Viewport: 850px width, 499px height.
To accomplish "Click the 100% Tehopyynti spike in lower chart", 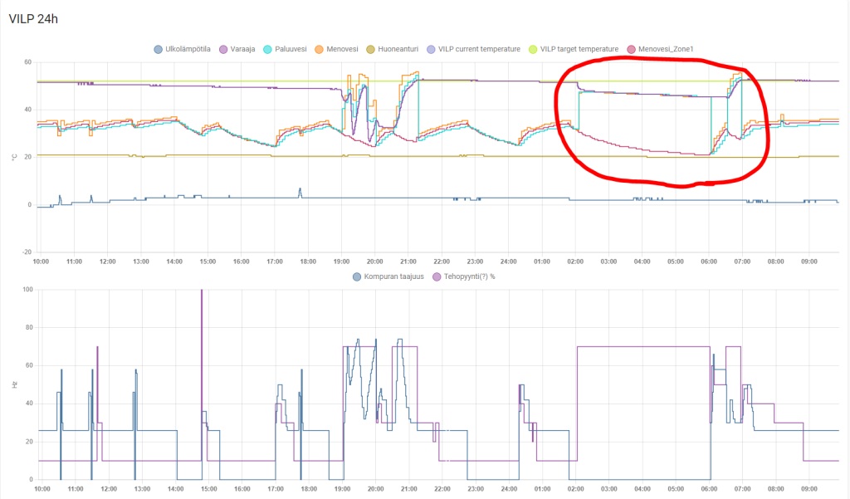I will point(202,292).
